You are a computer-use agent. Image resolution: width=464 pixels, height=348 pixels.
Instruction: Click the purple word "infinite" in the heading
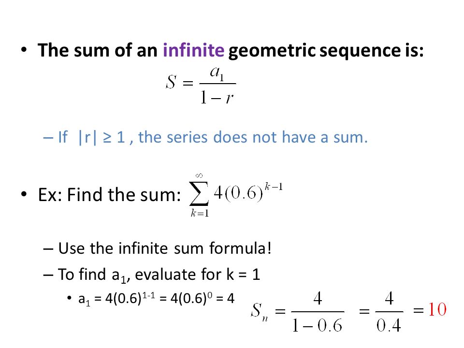point(193,50)
